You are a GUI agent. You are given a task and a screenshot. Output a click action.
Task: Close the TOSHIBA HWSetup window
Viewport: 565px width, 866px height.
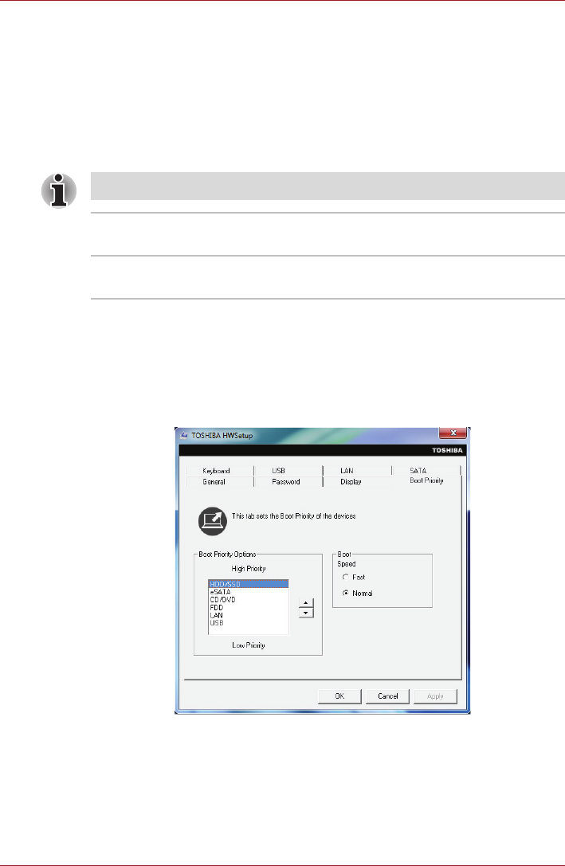click(453, 433)
